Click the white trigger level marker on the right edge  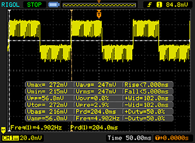coord(189,41)
